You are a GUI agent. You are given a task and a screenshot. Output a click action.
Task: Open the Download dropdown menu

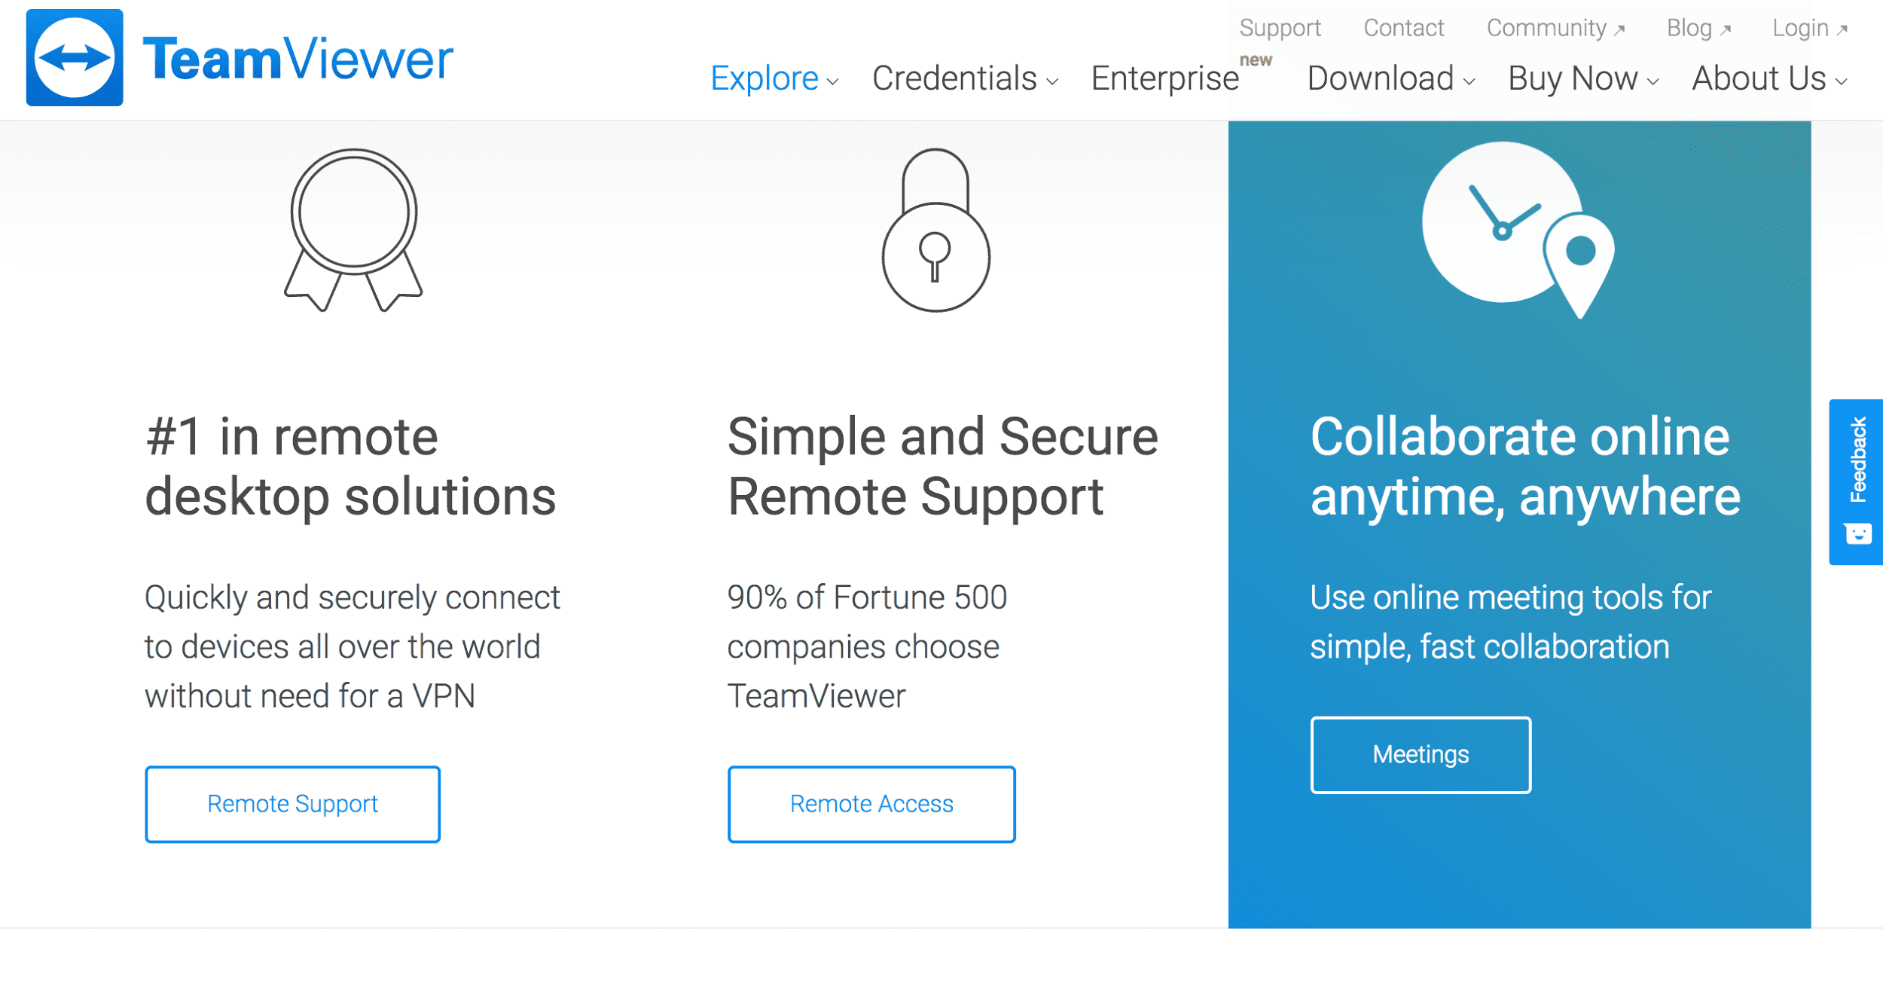(1390, 78)
